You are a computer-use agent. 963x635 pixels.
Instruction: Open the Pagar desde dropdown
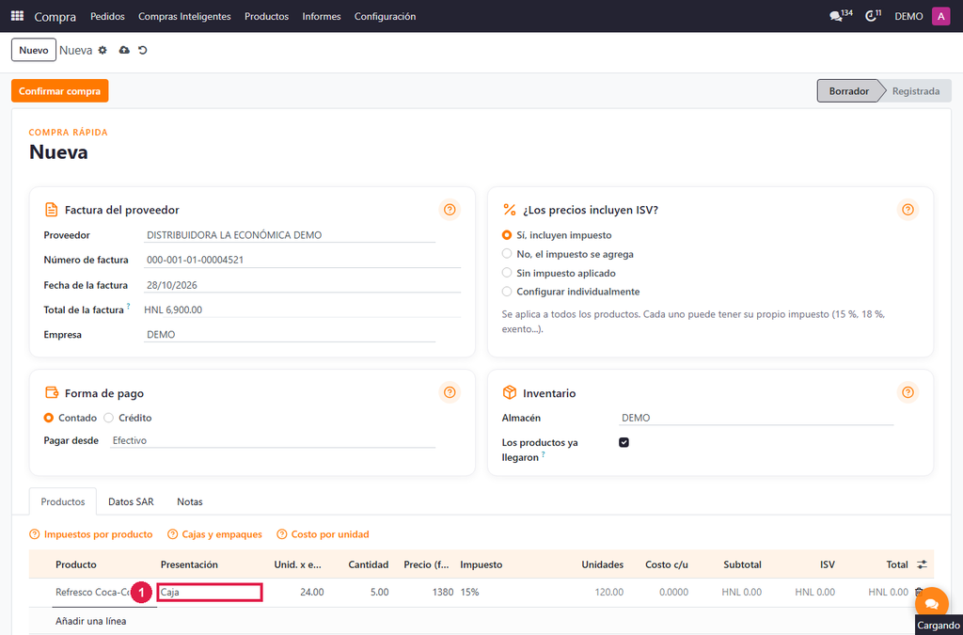point(273,440)
